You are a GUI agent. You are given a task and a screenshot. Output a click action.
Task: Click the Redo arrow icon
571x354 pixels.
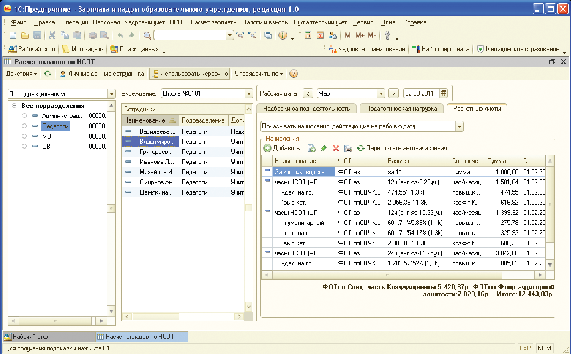click(x=131, y=36)
